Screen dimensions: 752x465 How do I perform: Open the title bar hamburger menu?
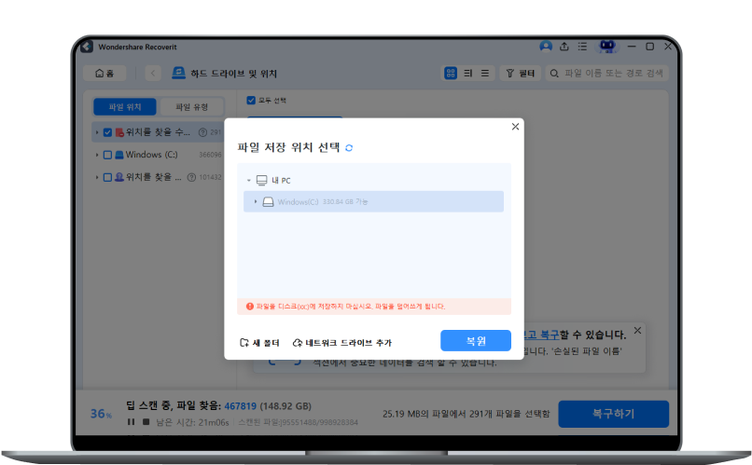[580, 47]
